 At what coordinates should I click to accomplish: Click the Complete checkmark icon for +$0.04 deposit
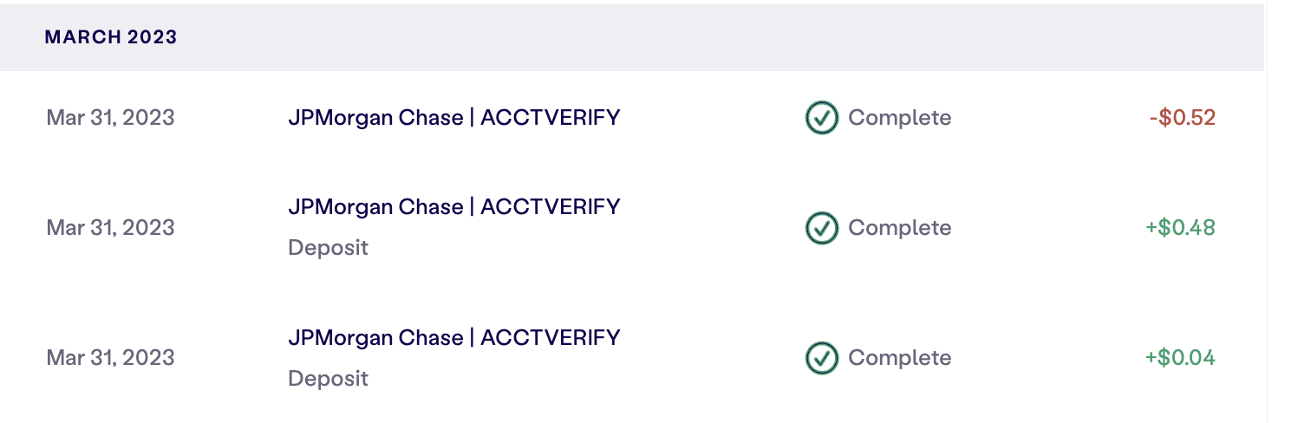821,358
